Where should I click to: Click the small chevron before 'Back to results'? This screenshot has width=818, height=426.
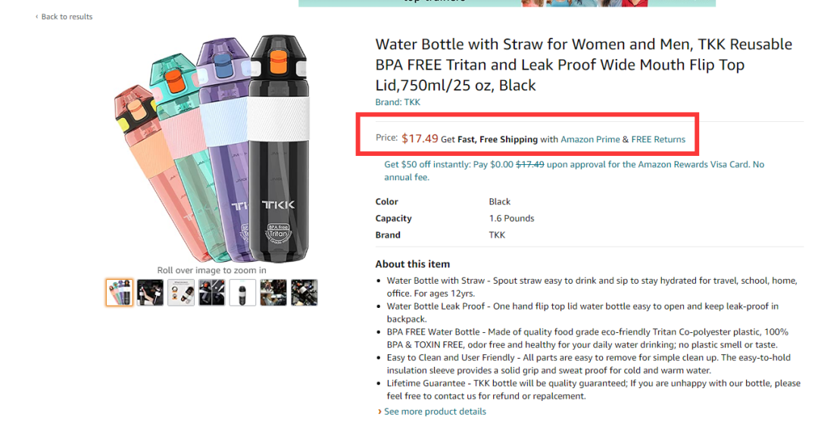36,17
